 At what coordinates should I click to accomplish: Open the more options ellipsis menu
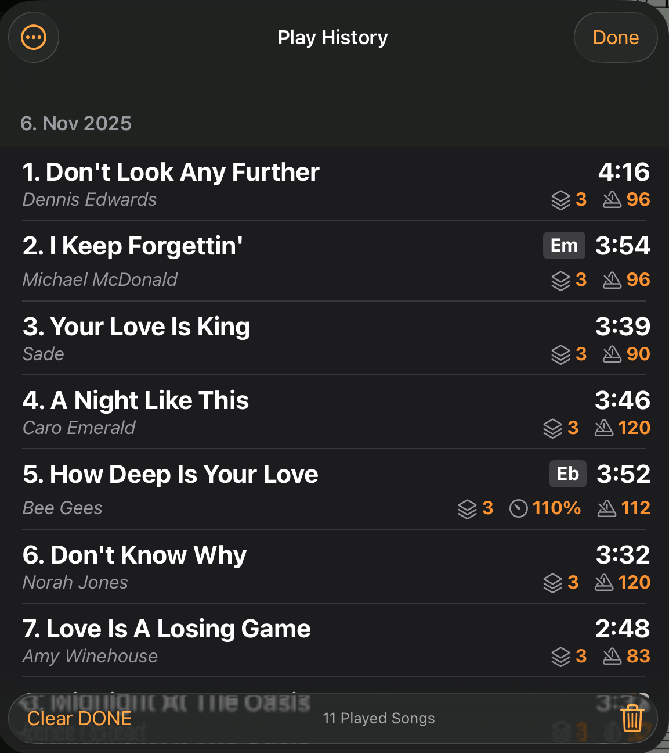coord(34,37)
